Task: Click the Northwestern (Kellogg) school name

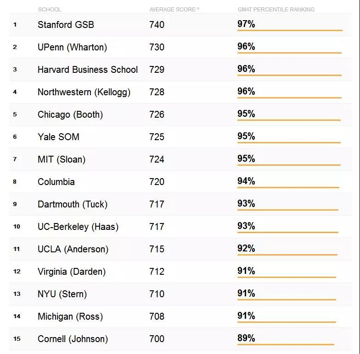Action: [84, 92]
